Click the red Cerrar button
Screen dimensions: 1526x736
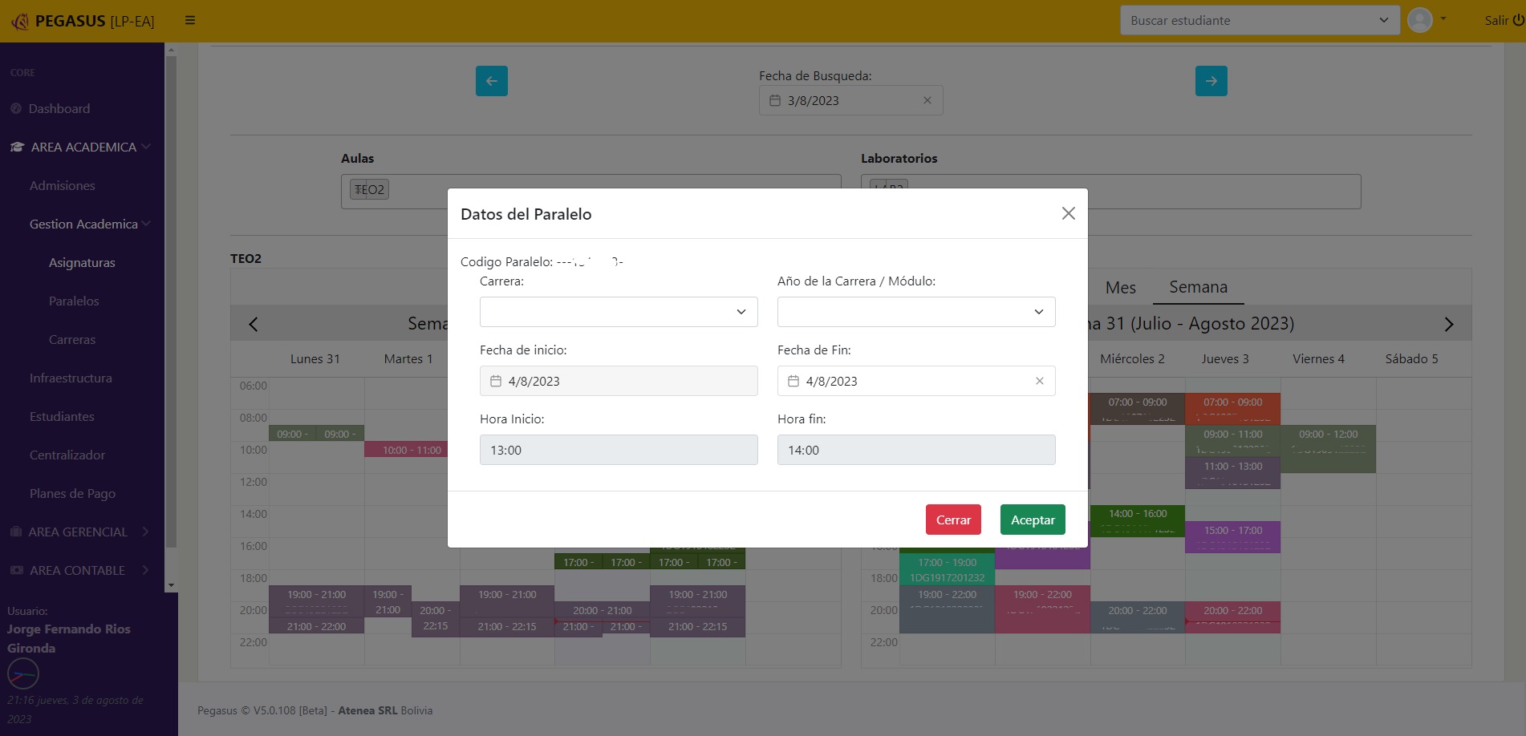click(x=953, y=520)
